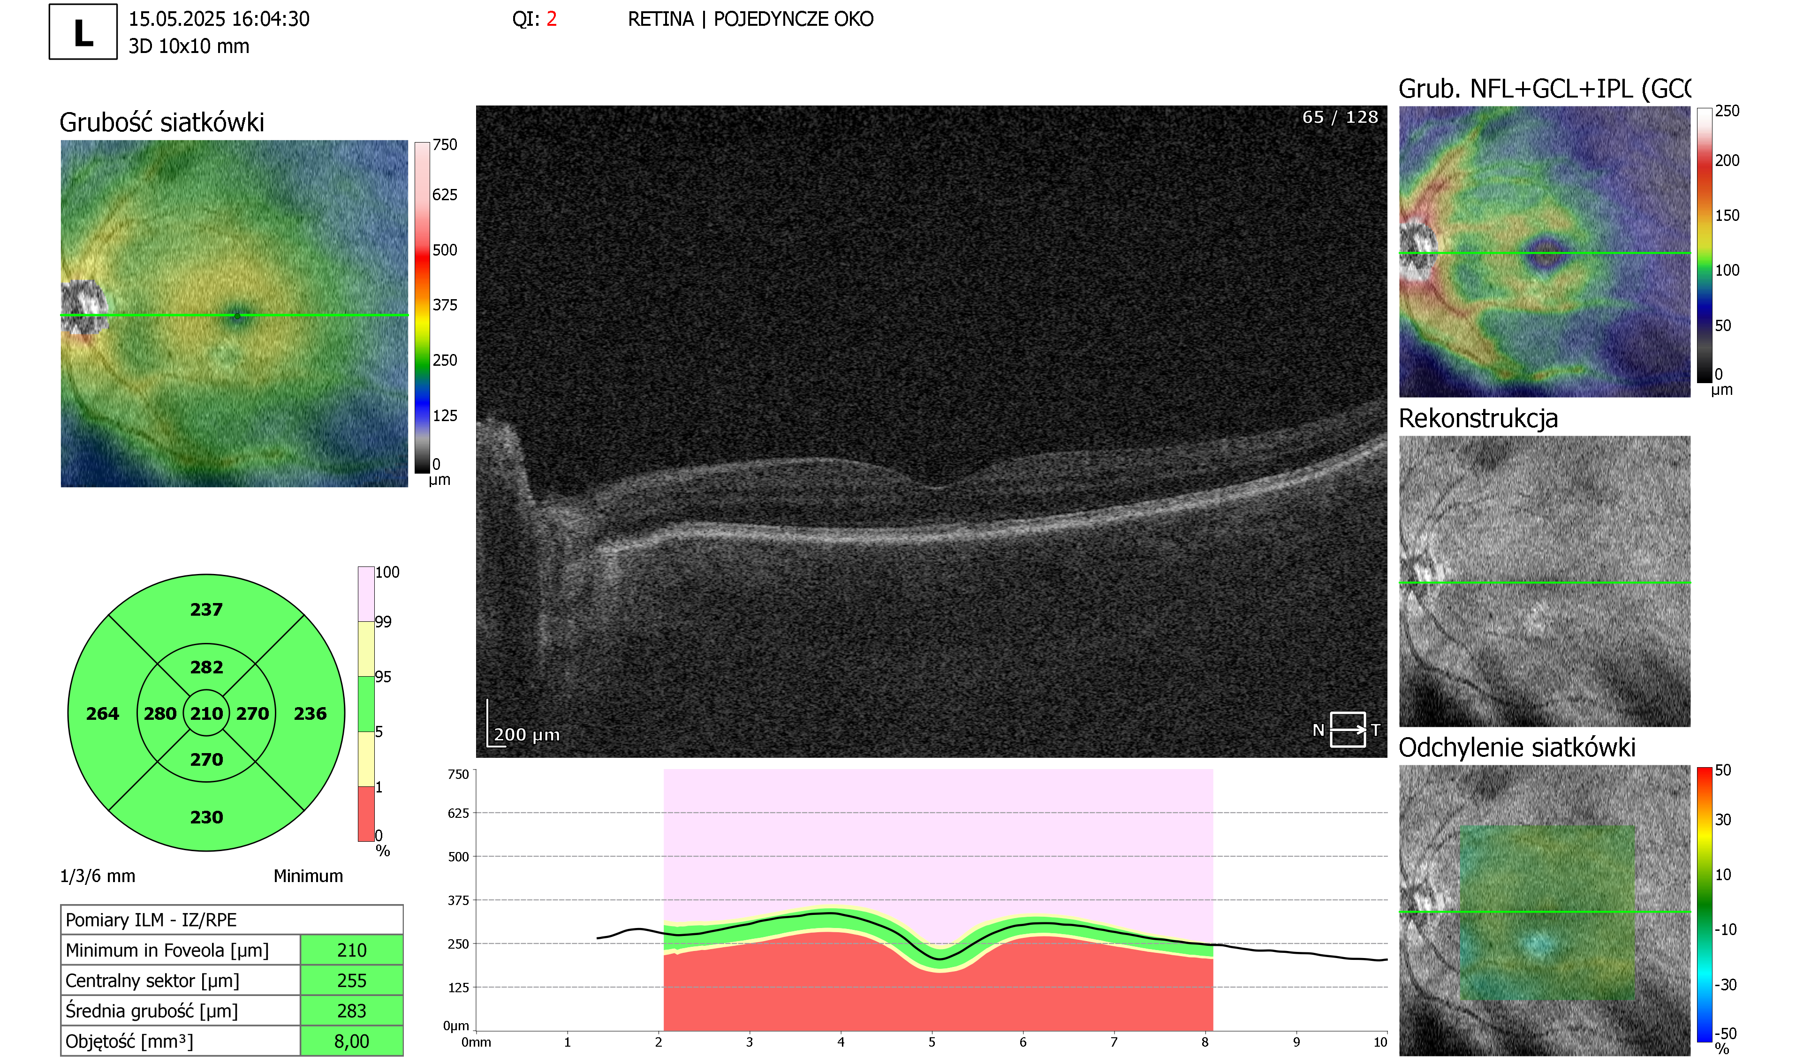Click the 1/3/6 mm grid size label
1811x1064 pixels.
pyautogui.click(x=97, y=876)
